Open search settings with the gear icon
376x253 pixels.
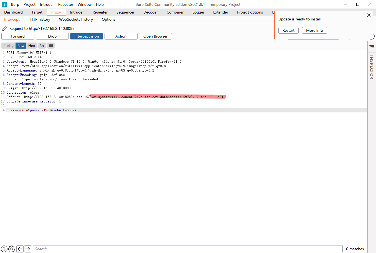point(12,249)
